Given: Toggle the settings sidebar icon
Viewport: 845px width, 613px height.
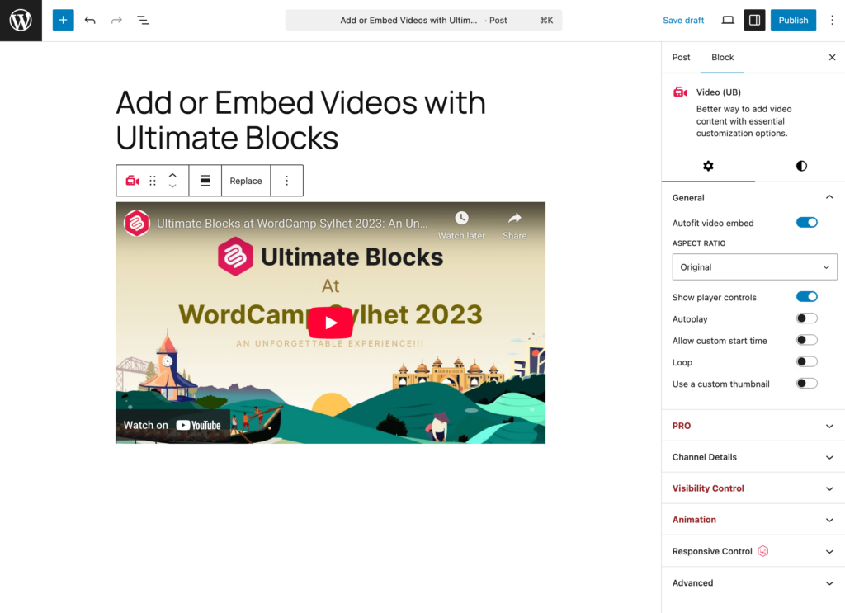Looking at the screenshot, I should 754,20.
